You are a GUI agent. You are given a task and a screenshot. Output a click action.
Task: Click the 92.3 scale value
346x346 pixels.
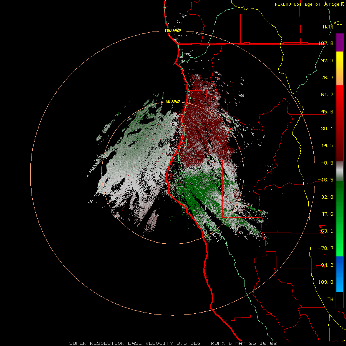pyautogui.click(x=327, y=60)
